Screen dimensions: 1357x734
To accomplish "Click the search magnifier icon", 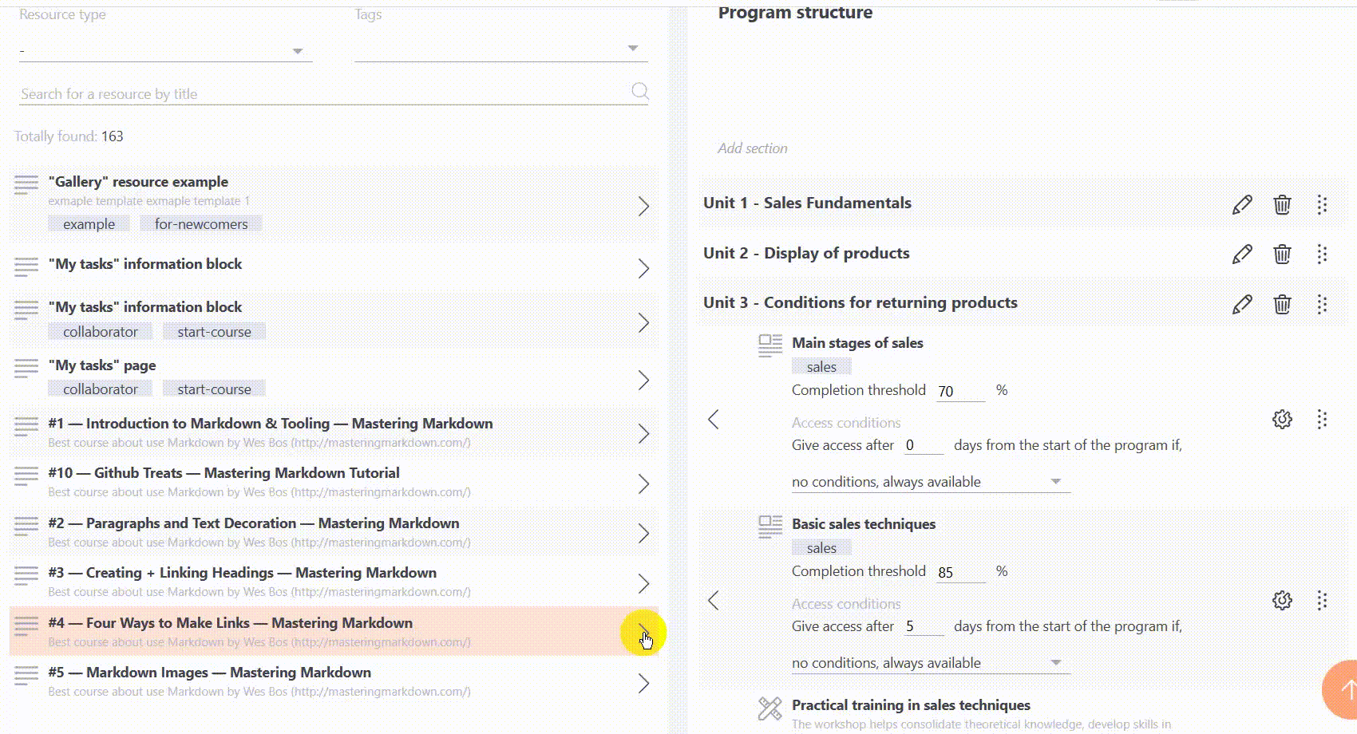I will [x=639, y=92].
